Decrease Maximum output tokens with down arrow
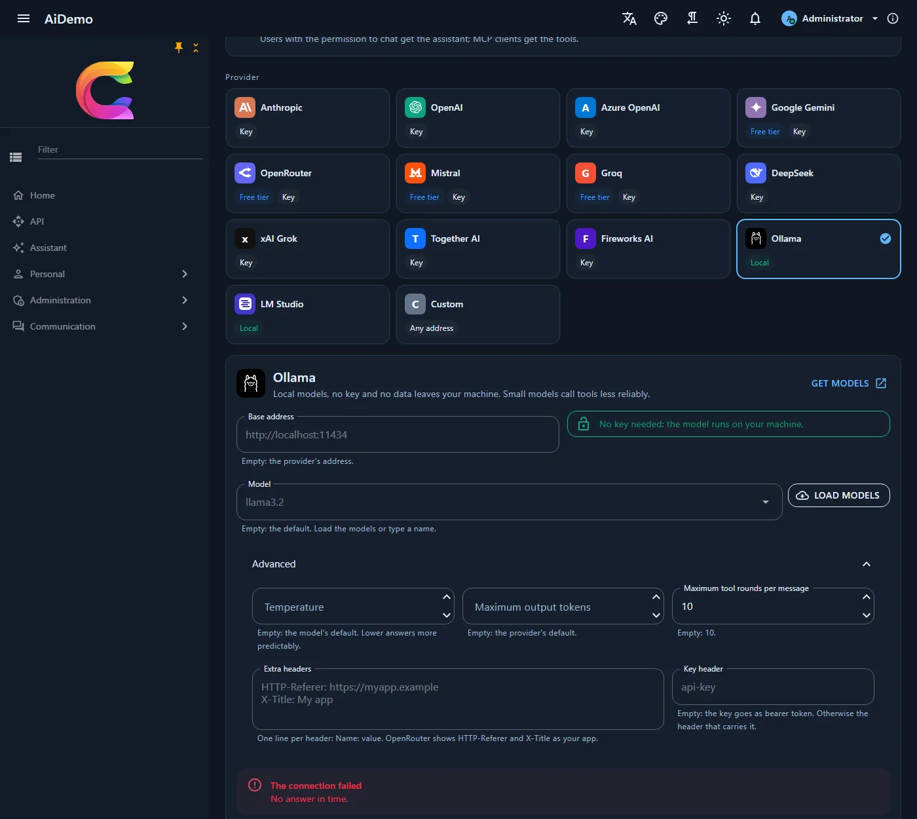The width and height of the screenshot is (917, 819). [x=656, y=615]
